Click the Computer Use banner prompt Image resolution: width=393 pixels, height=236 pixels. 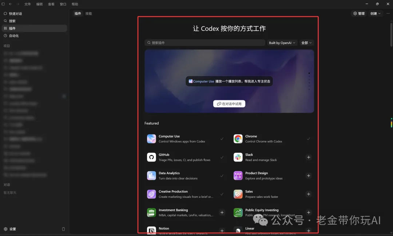click(229, 81)
